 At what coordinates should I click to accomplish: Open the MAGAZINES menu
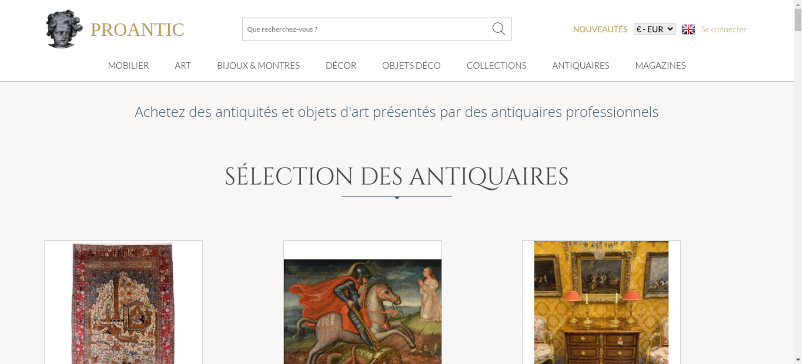click(x=660, y=65)
